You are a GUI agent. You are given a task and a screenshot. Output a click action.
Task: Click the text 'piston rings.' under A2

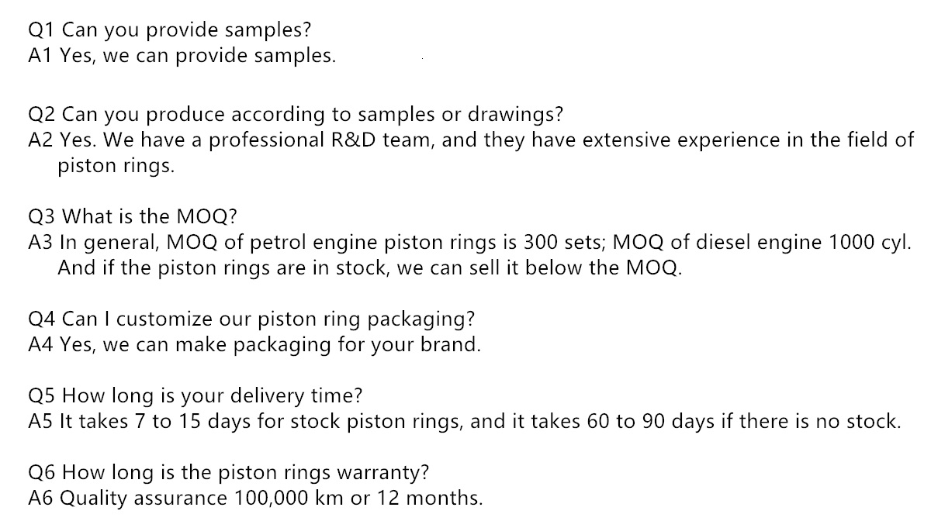[x=116, y=167]
